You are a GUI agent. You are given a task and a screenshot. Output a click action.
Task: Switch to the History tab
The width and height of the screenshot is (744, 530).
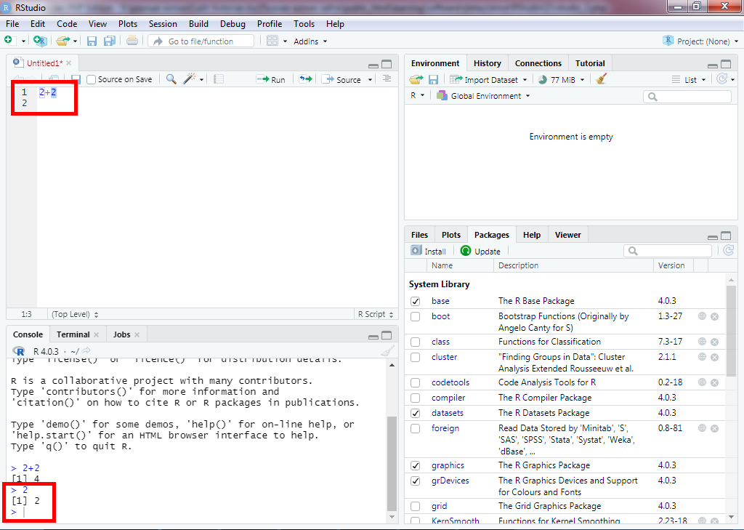pos(487,63)
